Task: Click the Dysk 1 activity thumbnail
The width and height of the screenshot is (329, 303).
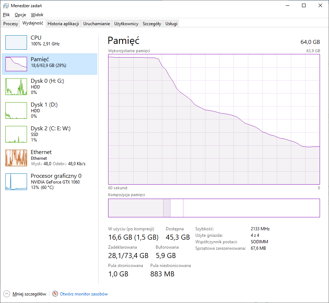Action: pos(16,110)
